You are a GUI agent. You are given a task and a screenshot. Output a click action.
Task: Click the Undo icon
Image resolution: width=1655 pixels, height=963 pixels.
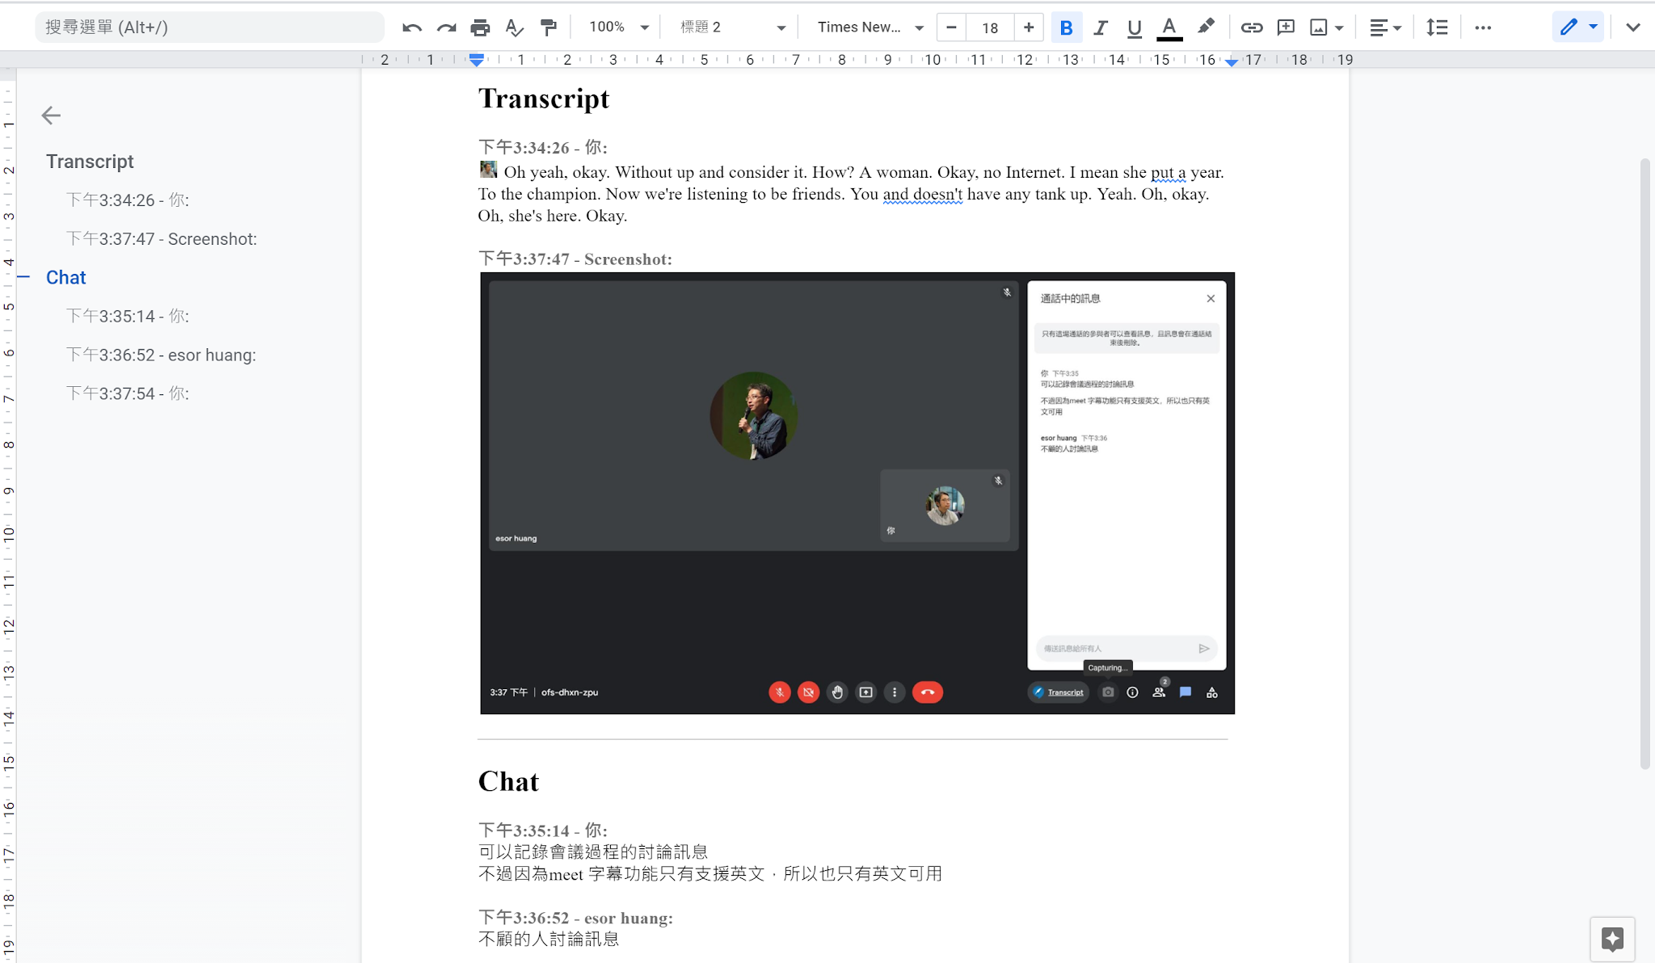click(411, 27)
